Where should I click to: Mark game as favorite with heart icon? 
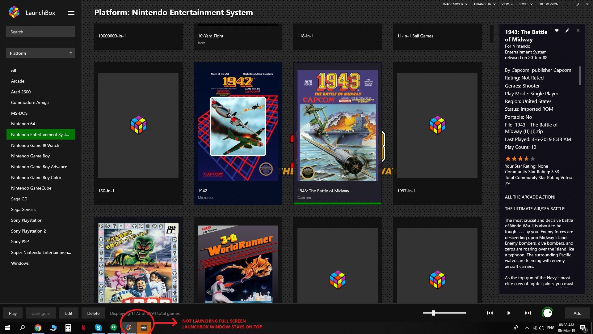point(557,31)
